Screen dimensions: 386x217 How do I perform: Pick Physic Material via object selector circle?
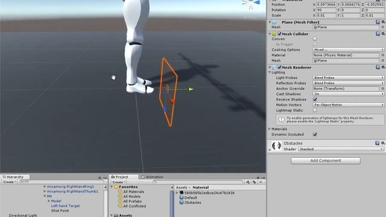point(383,55)
